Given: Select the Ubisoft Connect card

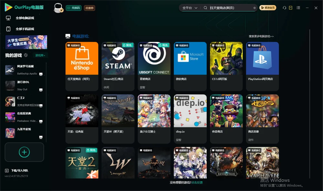Looking at the screenshot, I should [x=154, y=66].
